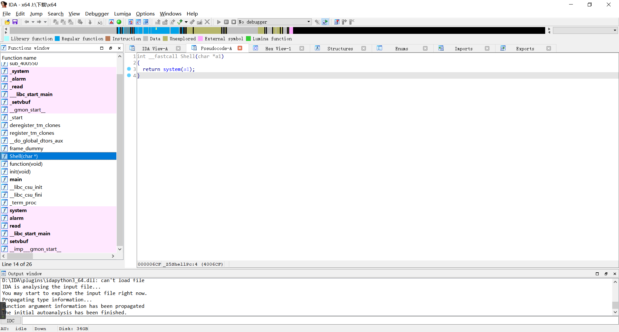This screenshot has width=619, height=332.
Task: Expand the jump forward history dropdown arrow
Action: coord(45,22)
